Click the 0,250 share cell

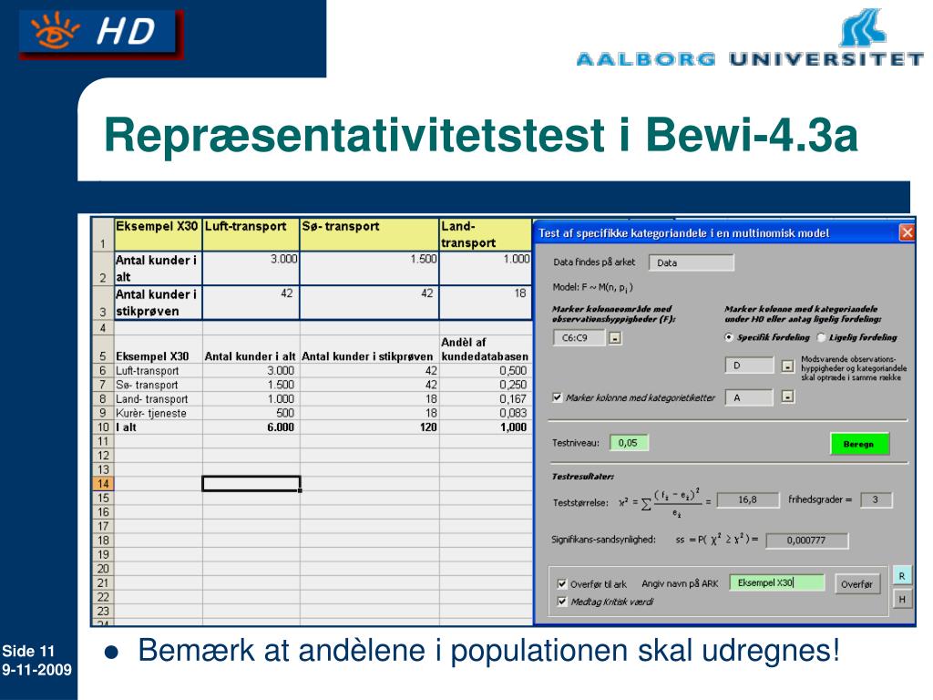[x=486, y=385]
